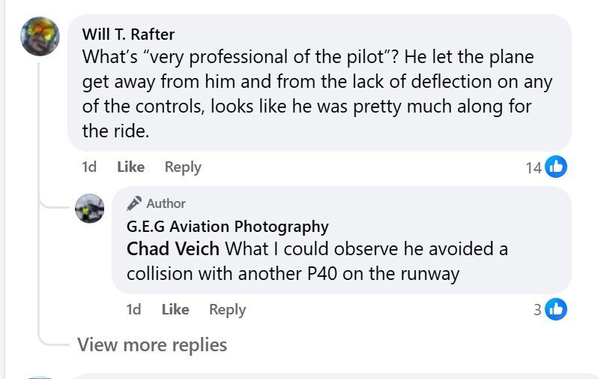Click the Author pen badge icon
Image resolution: width=601 pixels, height=379 pixels.
[134, 203]
